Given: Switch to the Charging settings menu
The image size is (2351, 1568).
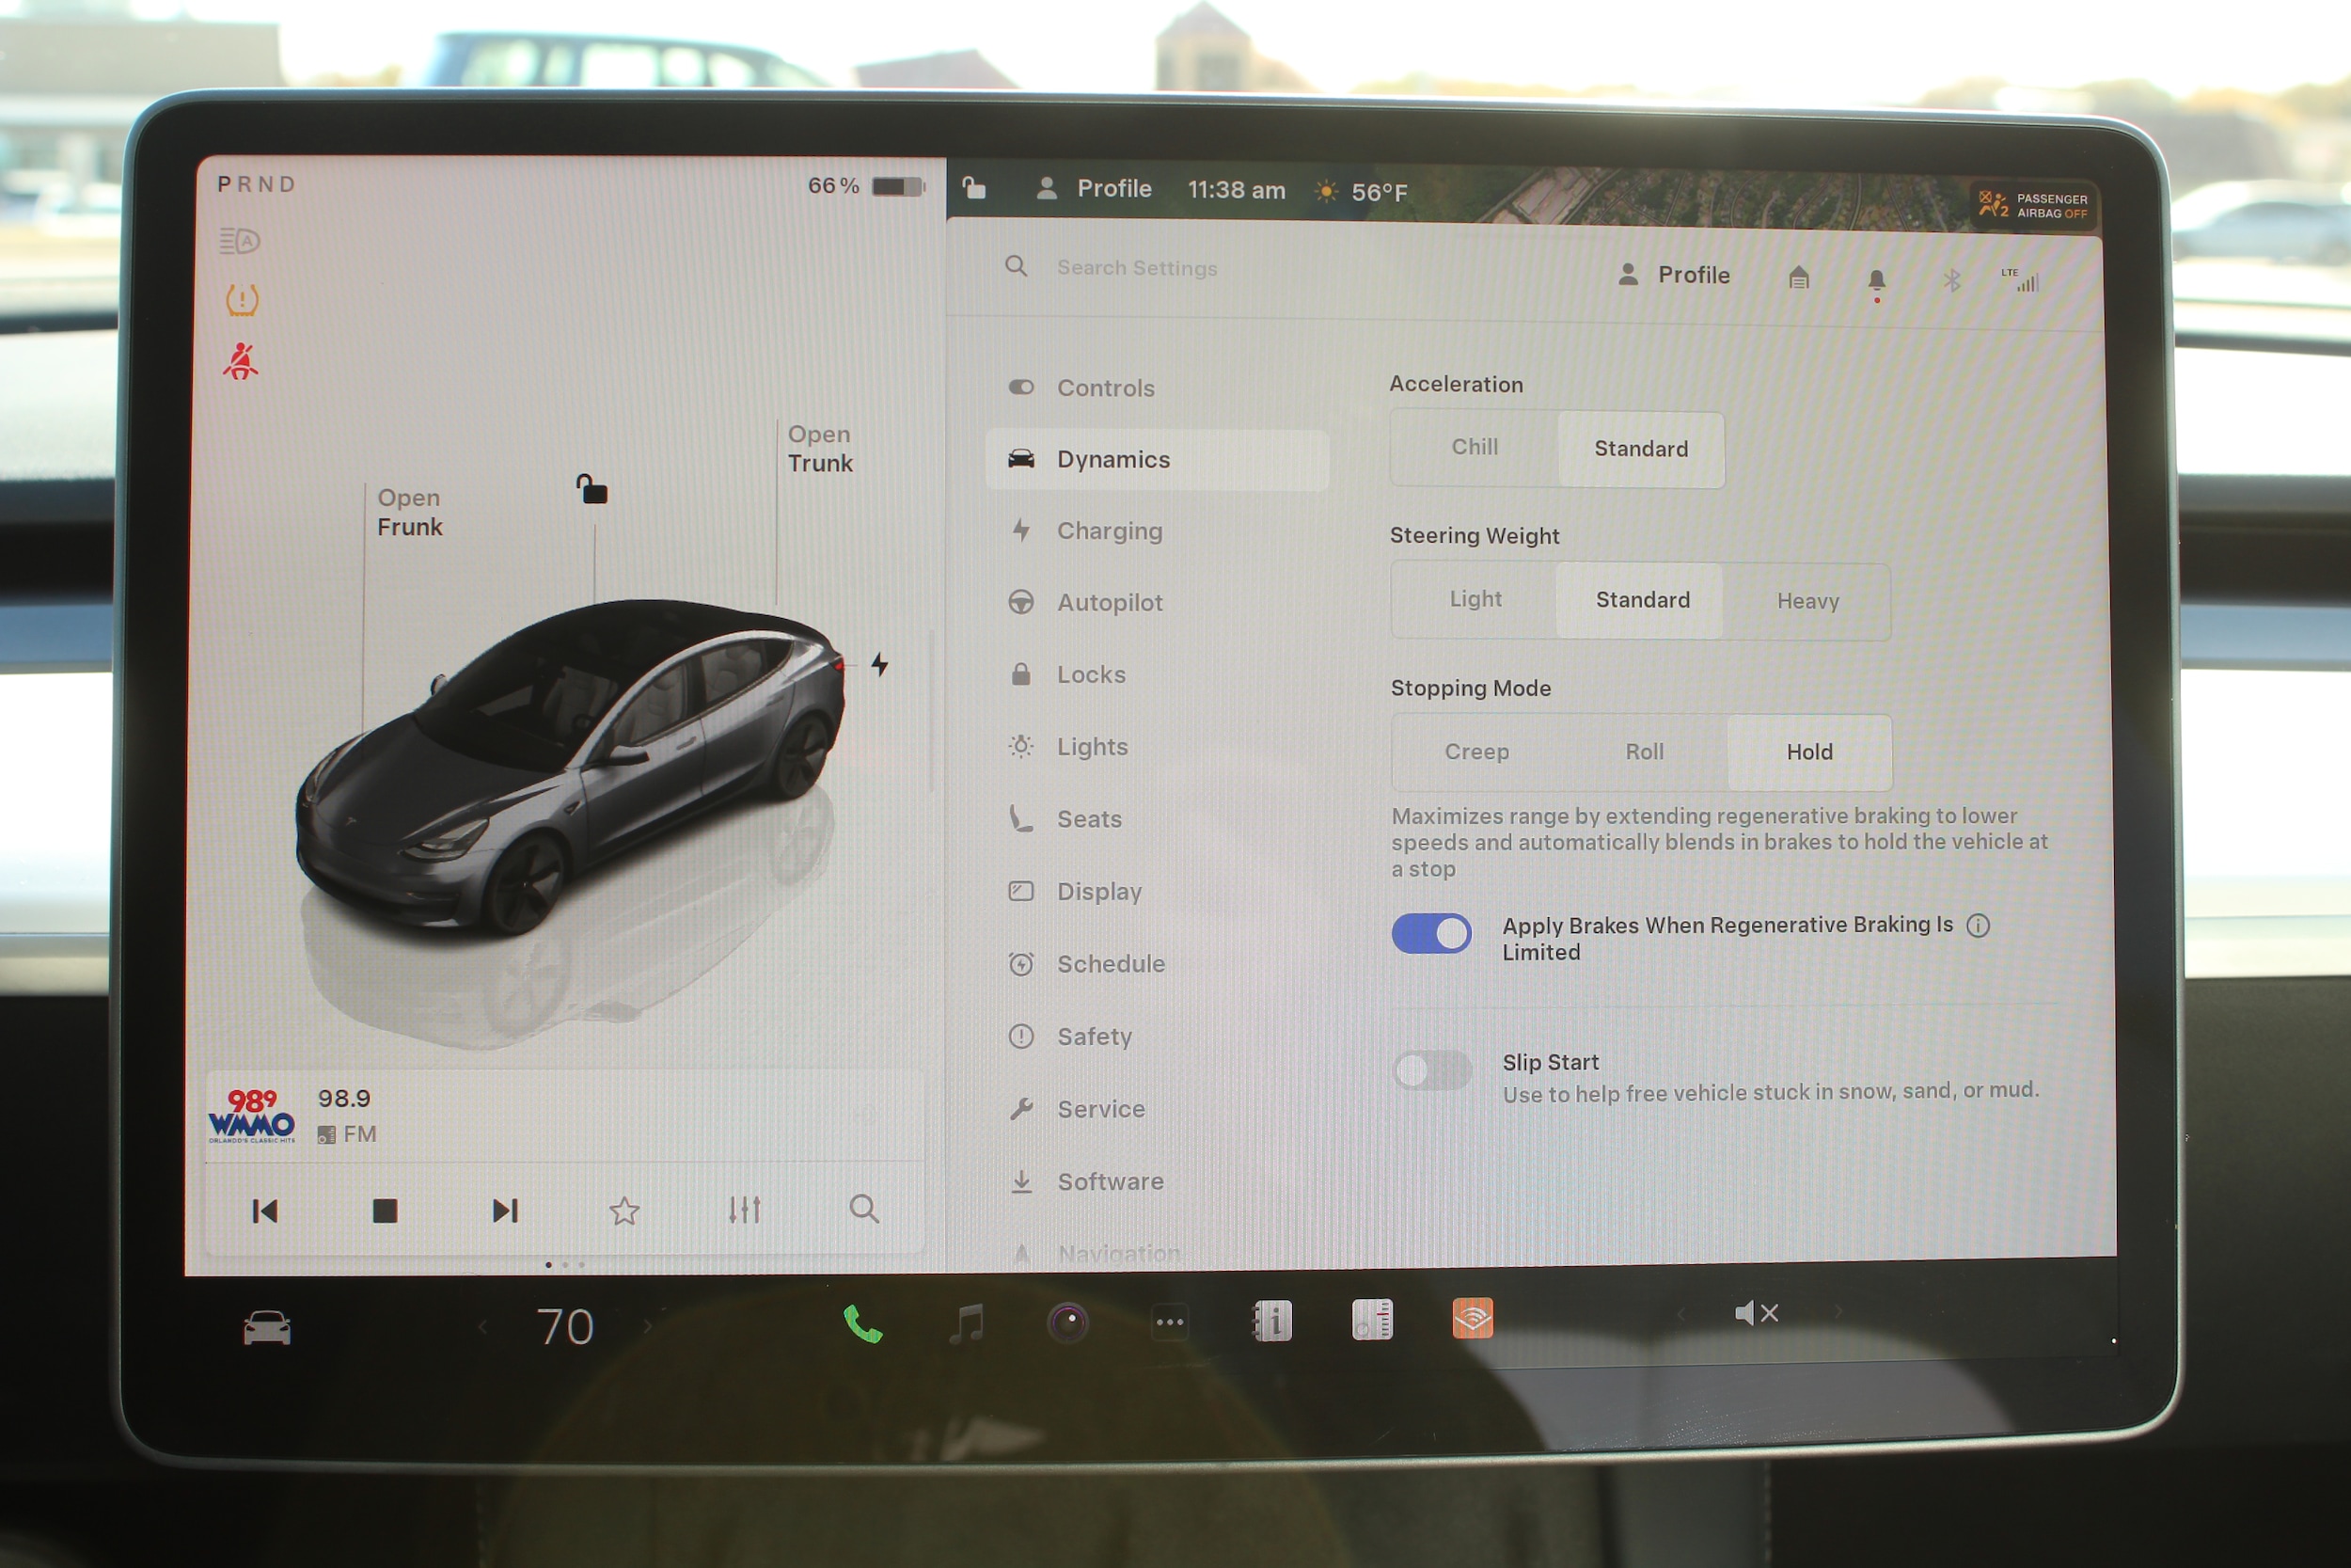Looking at the screenshot, I should click(x=1110, y=531).
